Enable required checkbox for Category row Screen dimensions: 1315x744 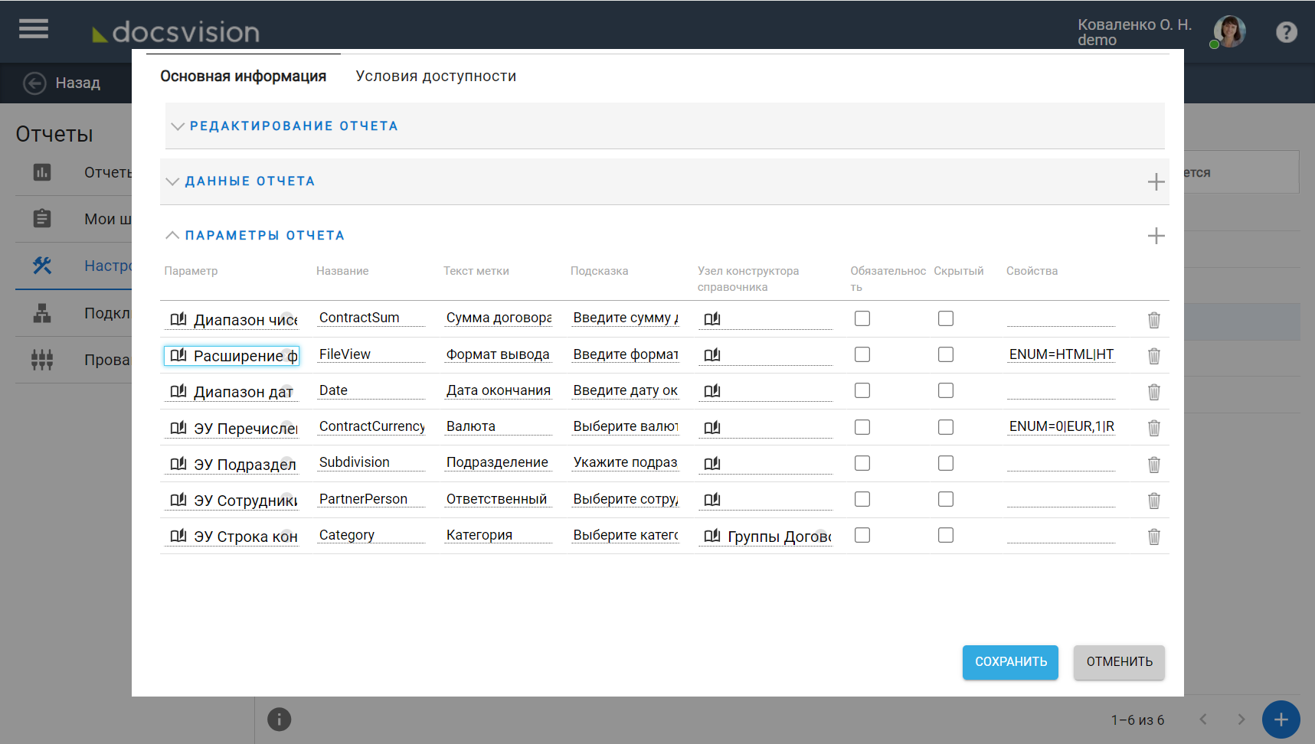click(862, 535)
